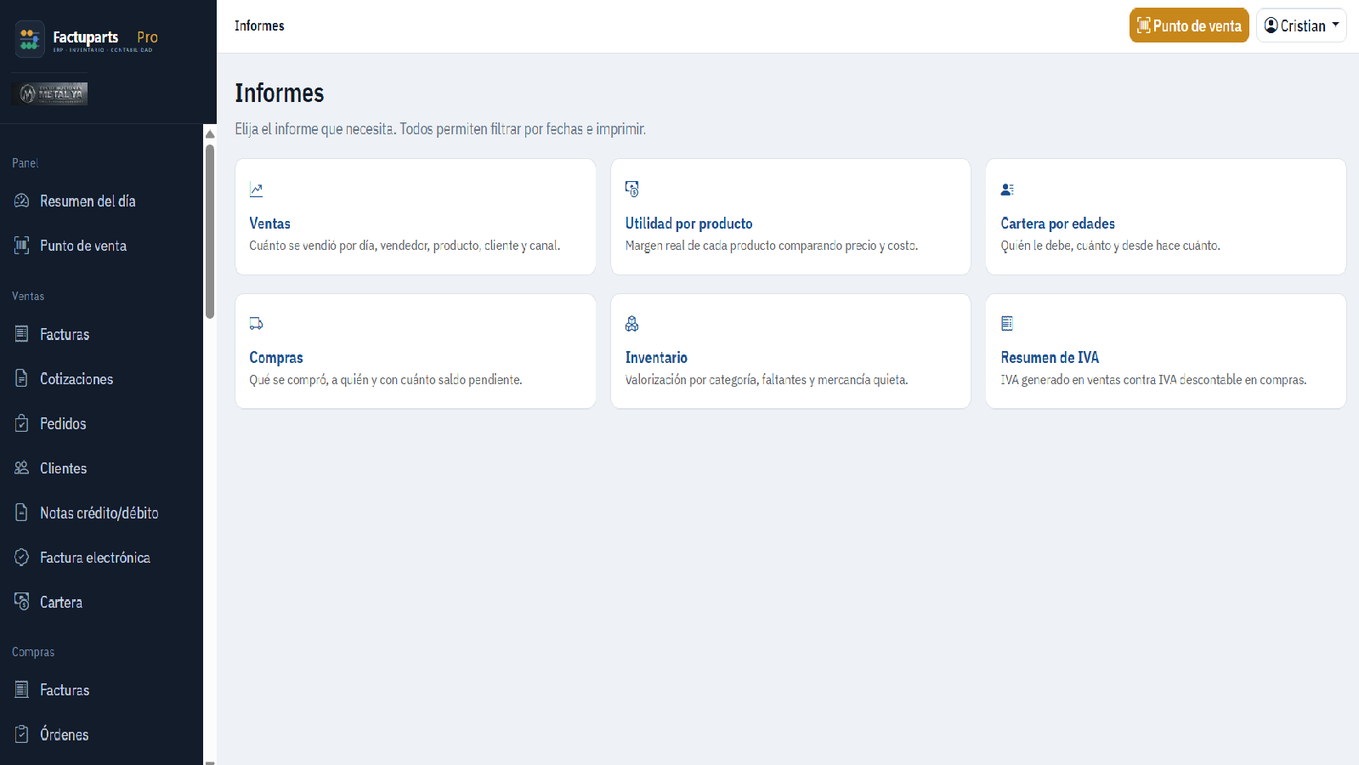Click the receipt icon on Resumen de IVA card

1007,323
